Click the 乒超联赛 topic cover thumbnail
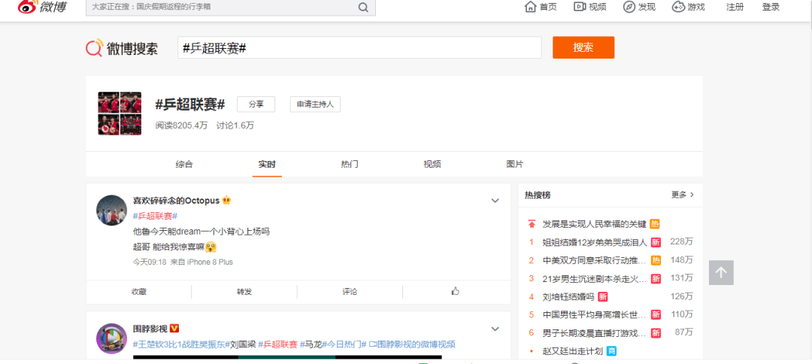The width and height of the screenshot is (812, 364). tap(120, 114)
